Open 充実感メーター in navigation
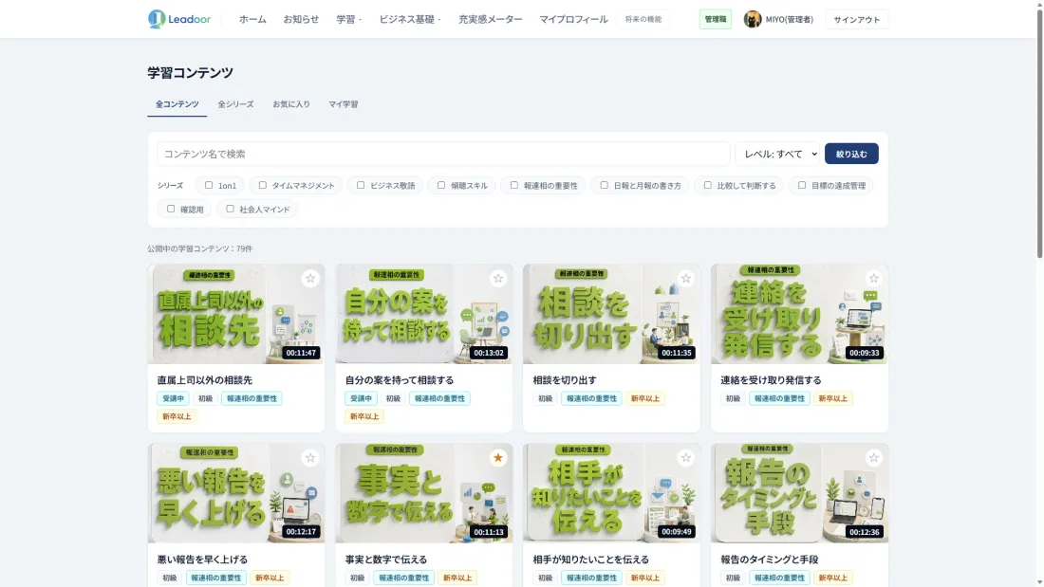The width and height of the screenshot is (1044, 587). click(x=490, y=19)
